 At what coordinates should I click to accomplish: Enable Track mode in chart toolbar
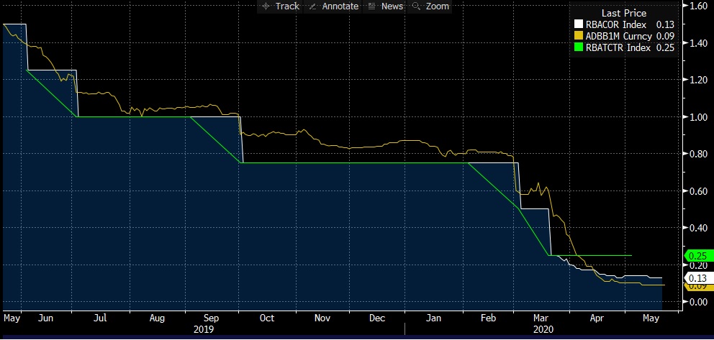pyautogui.click(x=287, y=6)
